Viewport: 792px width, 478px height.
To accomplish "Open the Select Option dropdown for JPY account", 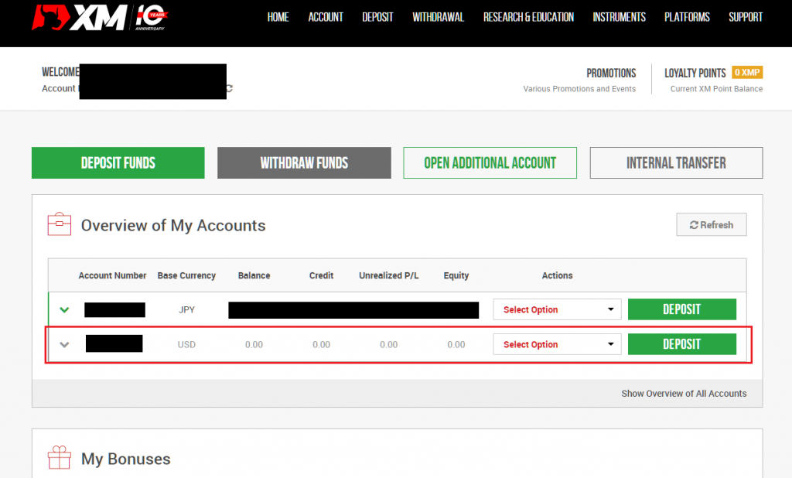I will 557,309.
